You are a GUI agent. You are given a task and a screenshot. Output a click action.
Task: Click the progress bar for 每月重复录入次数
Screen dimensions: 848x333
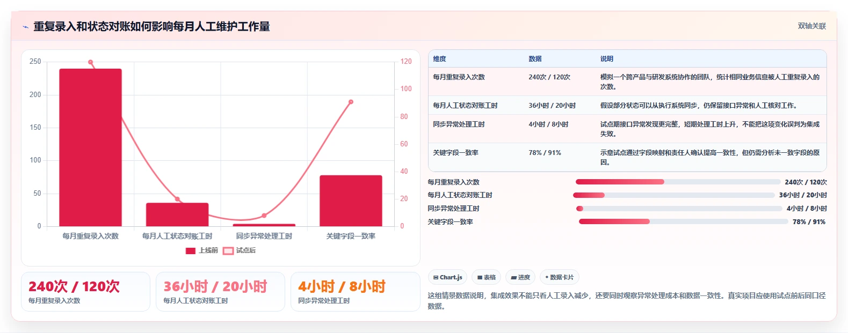tap(678, 182)
